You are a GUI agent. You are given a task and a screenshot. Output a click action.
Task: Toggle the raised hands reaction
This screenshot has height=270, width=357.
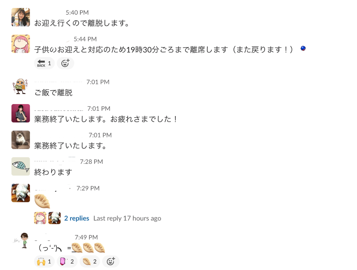point(44,261)
